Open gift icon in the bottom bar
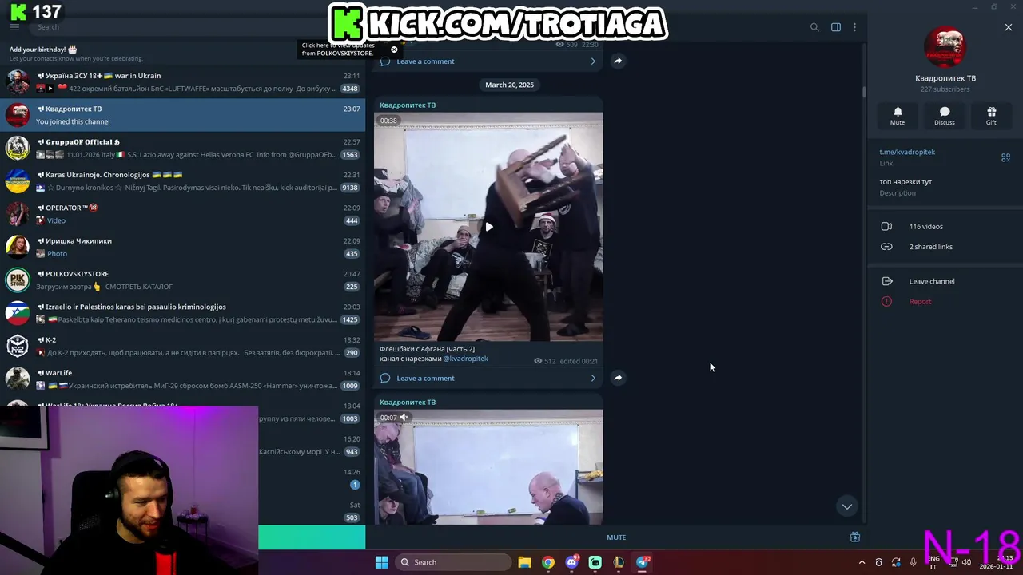Screen dimensions: 1023x575 point(855,537)
